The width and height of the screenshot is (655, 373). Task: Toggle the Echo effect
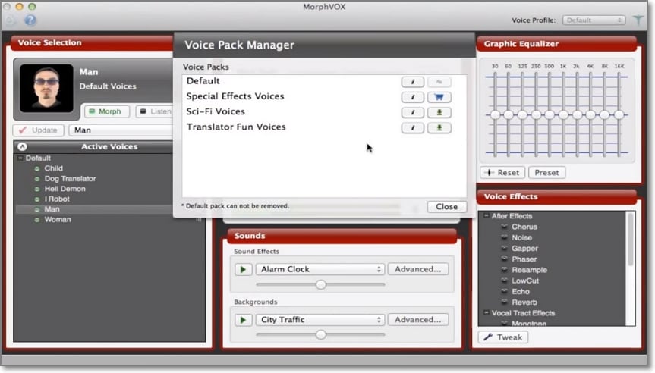pos(504,292)
